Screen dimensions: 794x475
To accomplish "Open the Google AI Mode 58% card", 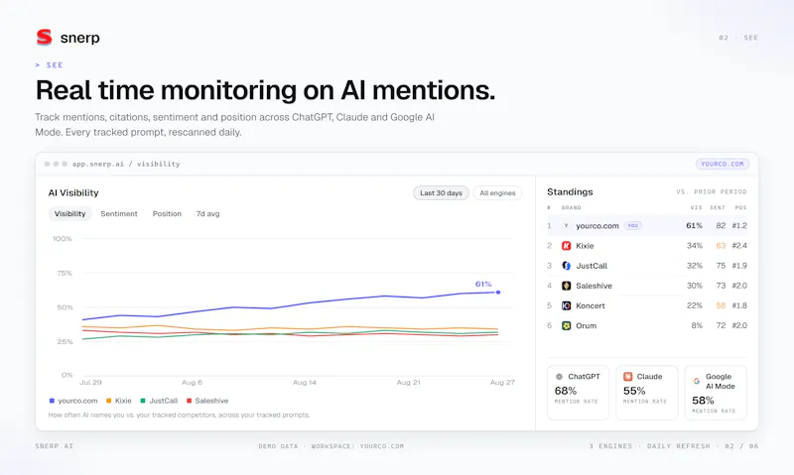I will [x=716, y=393].
